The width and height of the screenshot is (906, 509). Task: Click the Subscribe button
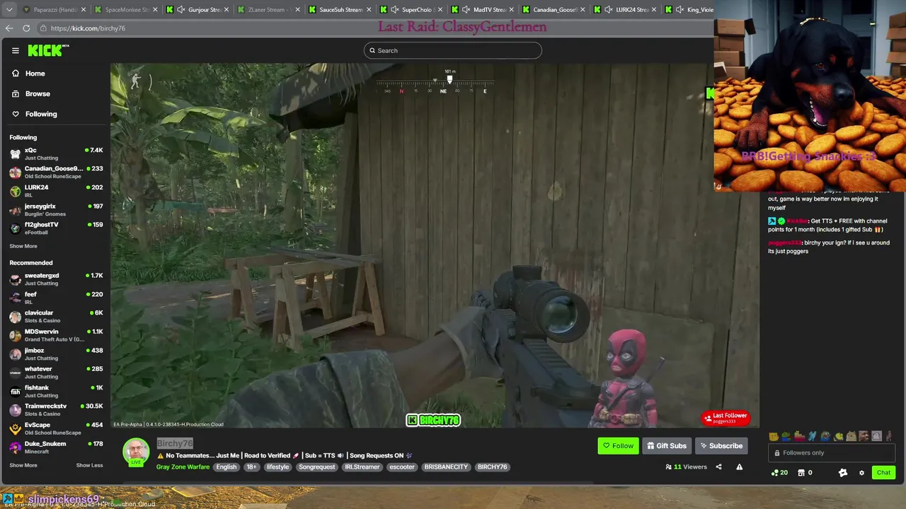click(721, 445)
